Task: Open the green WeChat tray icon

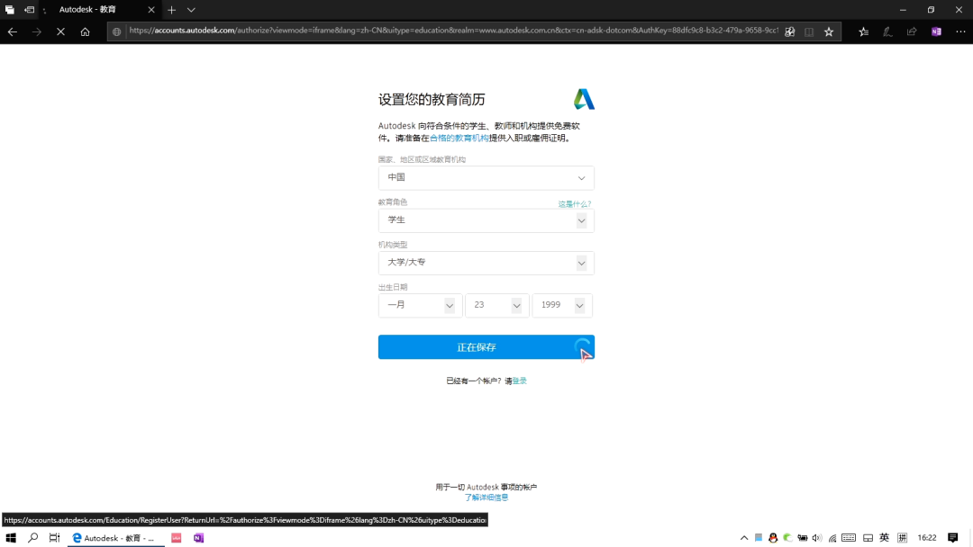Action: click(x=787, y=538)
